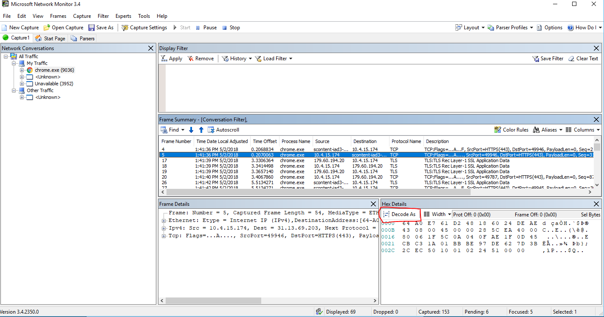Open Capture Settings
The width and height of the screenshot is (604, 317).
(144, 28)
